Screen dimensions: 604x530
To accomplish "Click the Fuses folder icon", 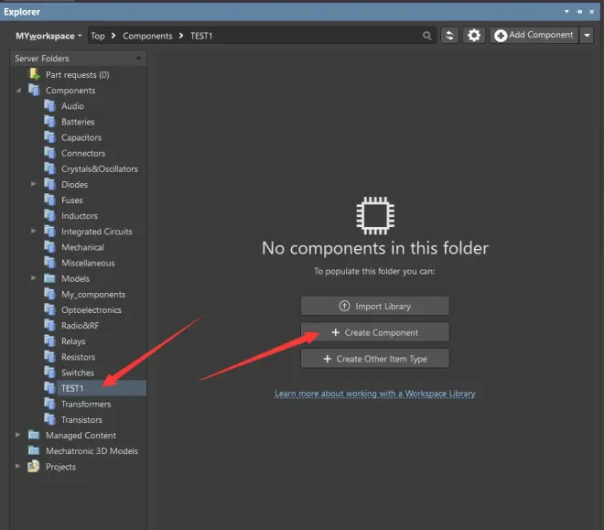I will tap(49, 200).
